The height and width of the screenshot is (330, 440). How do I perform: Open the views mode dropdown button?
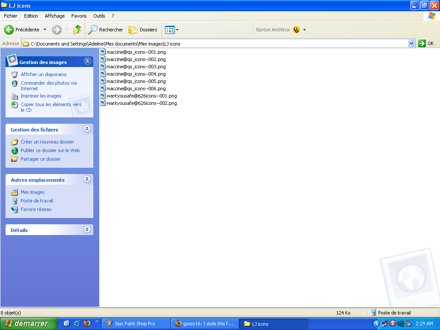click(x=172, y=30)
